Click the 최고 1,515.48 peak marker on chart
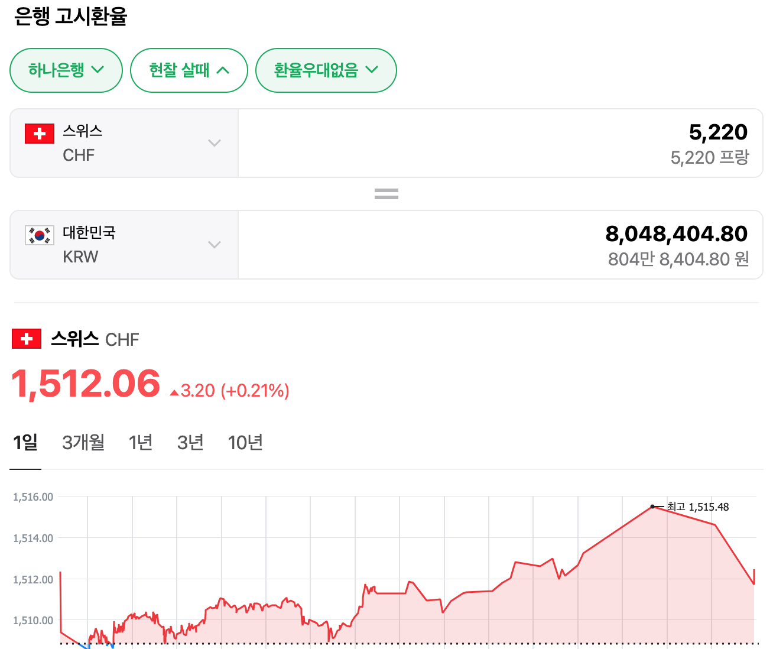The width and height of the screenshot is (773, 649). pyautogui.click(x=652, y=507)
